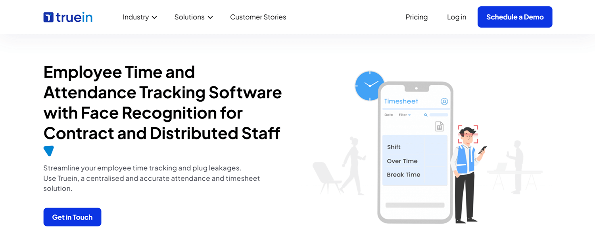Image resolution: width=595 pixels, height=242 pixels.
Task: Click the blue clock icon
Action: pyautogui.click(x=369, y=86)
